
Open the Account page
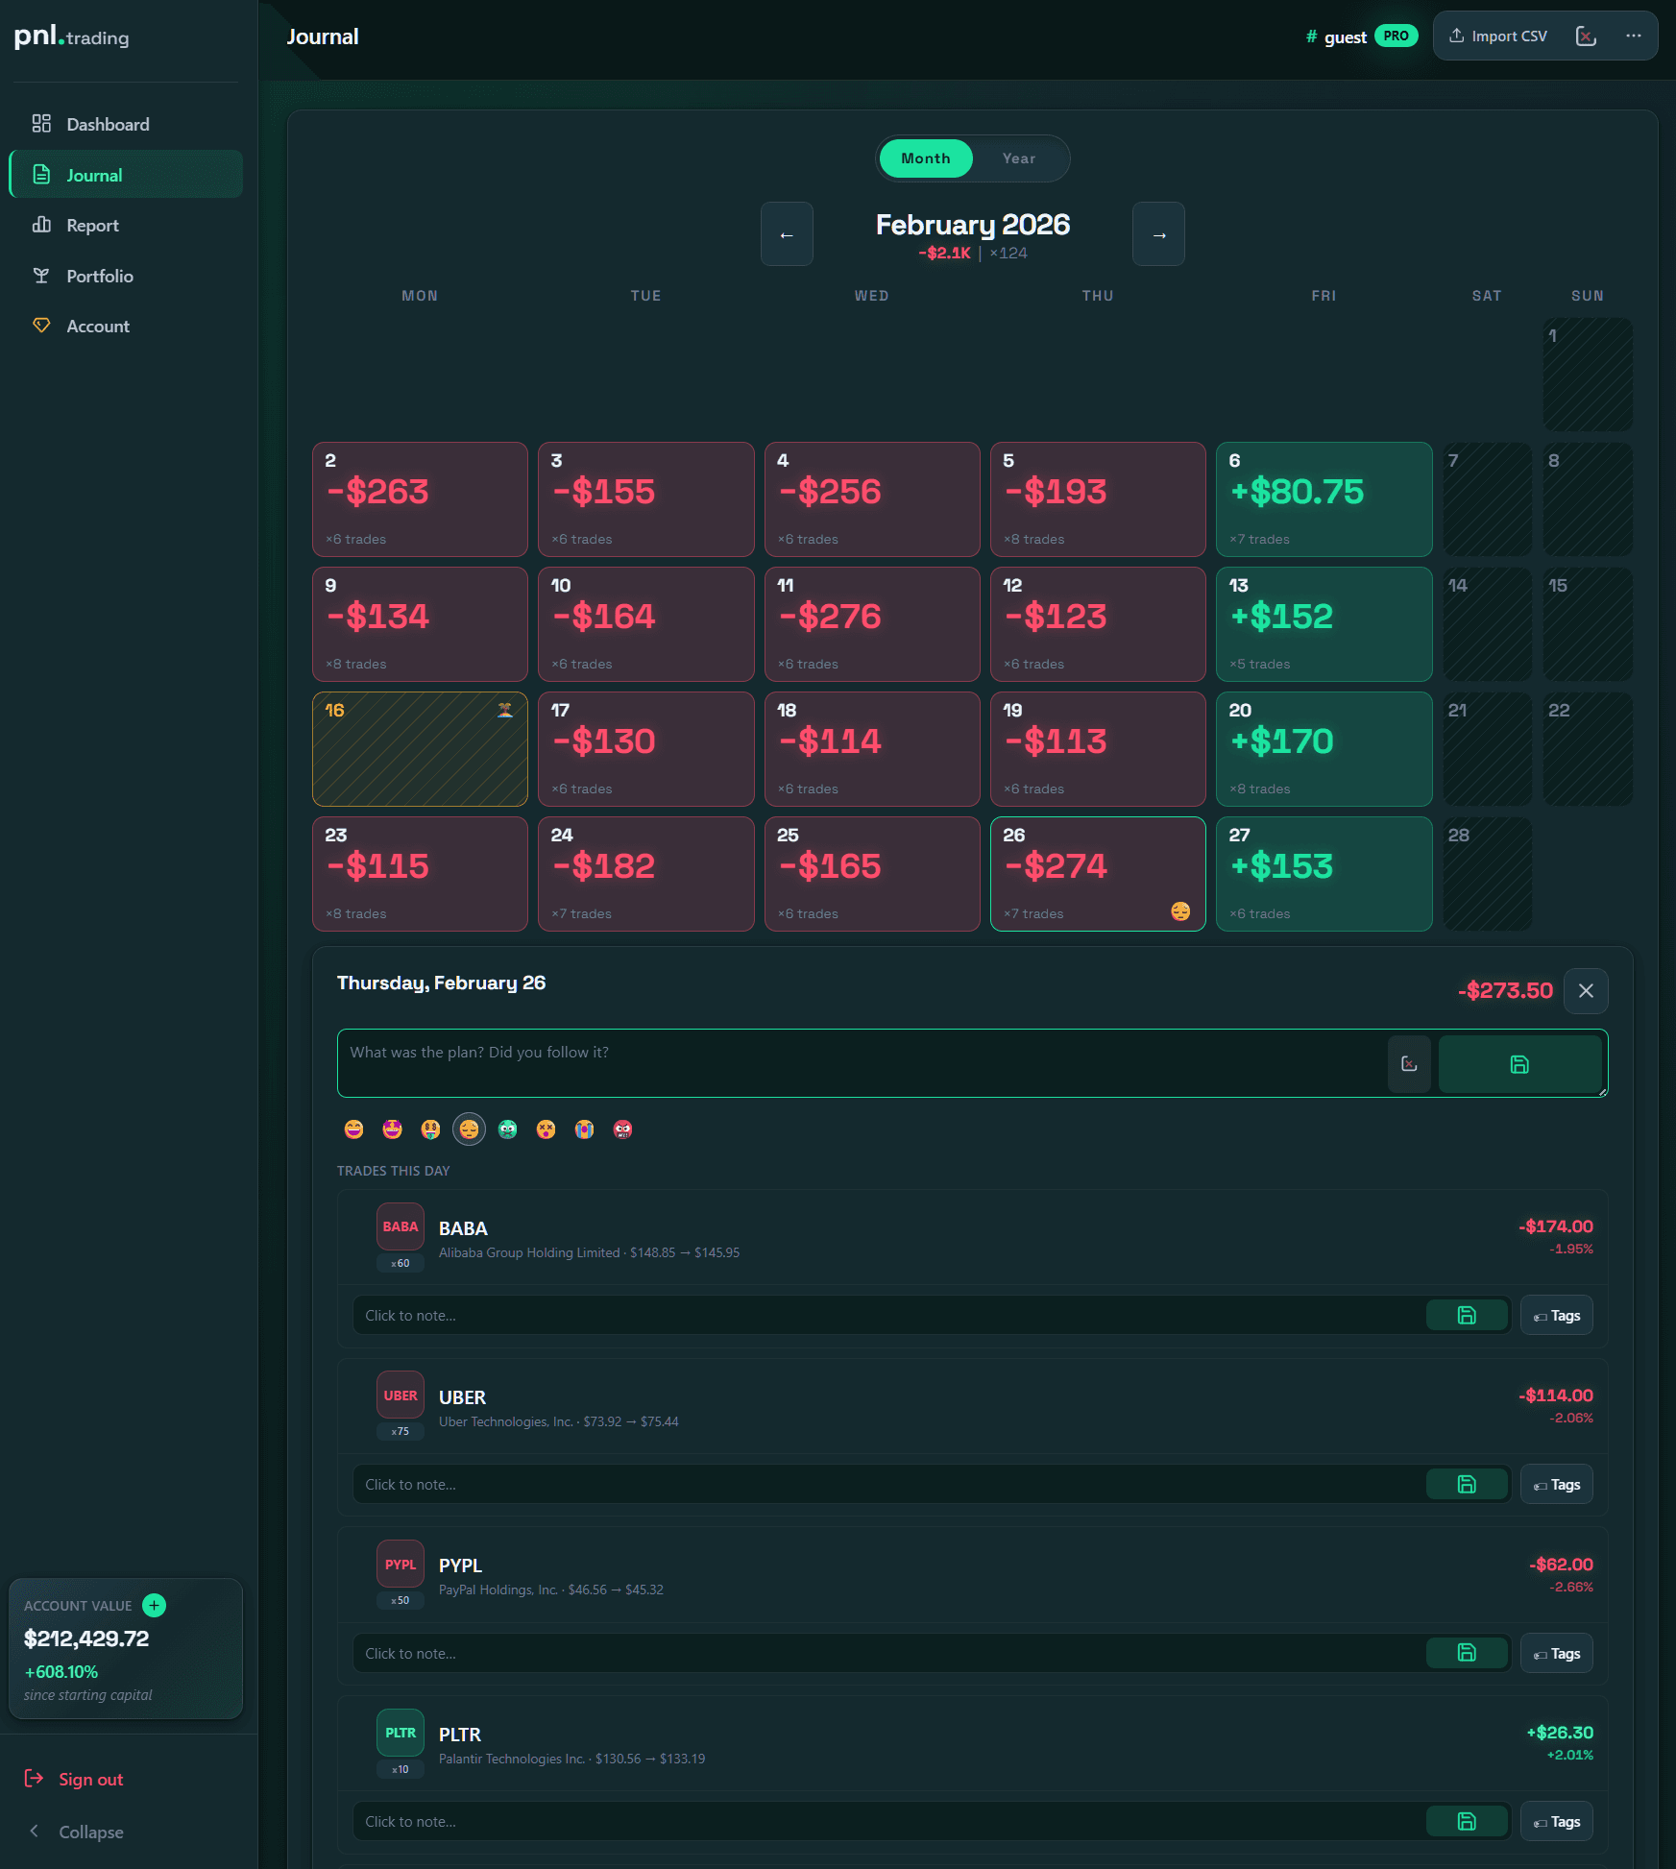coord(125,327)
